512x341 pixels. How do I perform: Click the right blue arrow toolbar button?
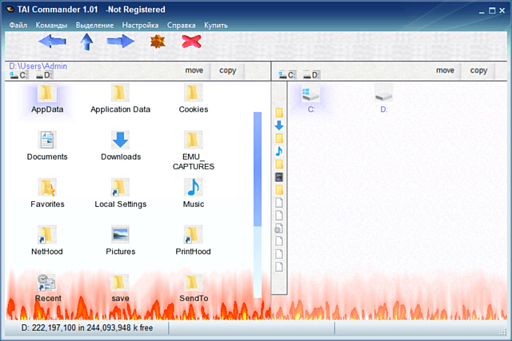click(120, 42)
